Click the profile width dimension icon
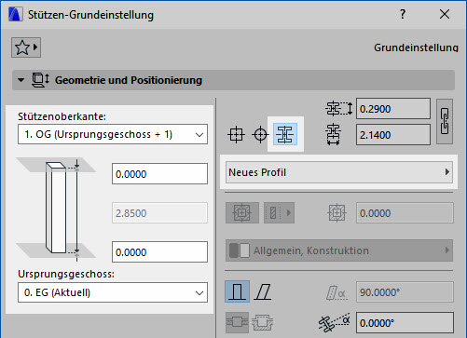The width and height of the screenshot is (467, 338). tap(333, 134)
